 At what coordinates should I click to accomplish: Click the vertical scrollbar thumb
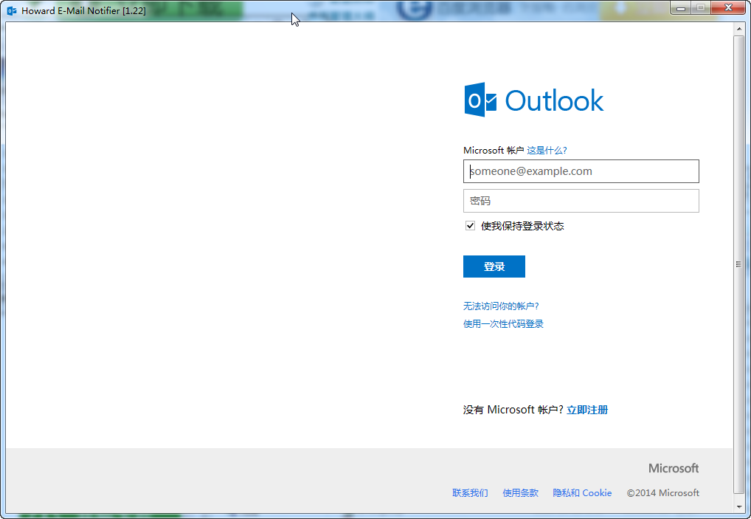pos(738,264)
